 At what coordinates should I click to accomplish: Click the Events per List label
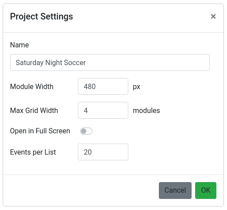33,152
